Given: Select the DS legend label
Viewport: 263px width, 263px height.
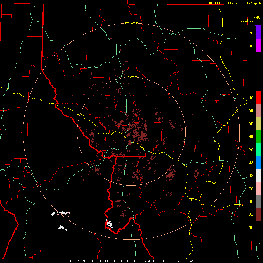Looking at the screenshot, I should click(x=251, y=176).
